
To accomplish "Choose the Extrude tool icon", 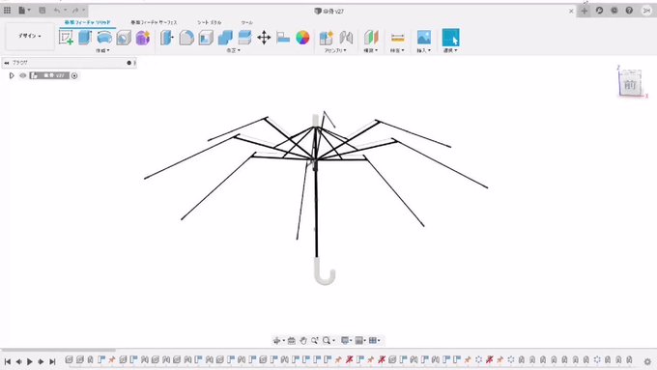I will [x=85, y=38].
